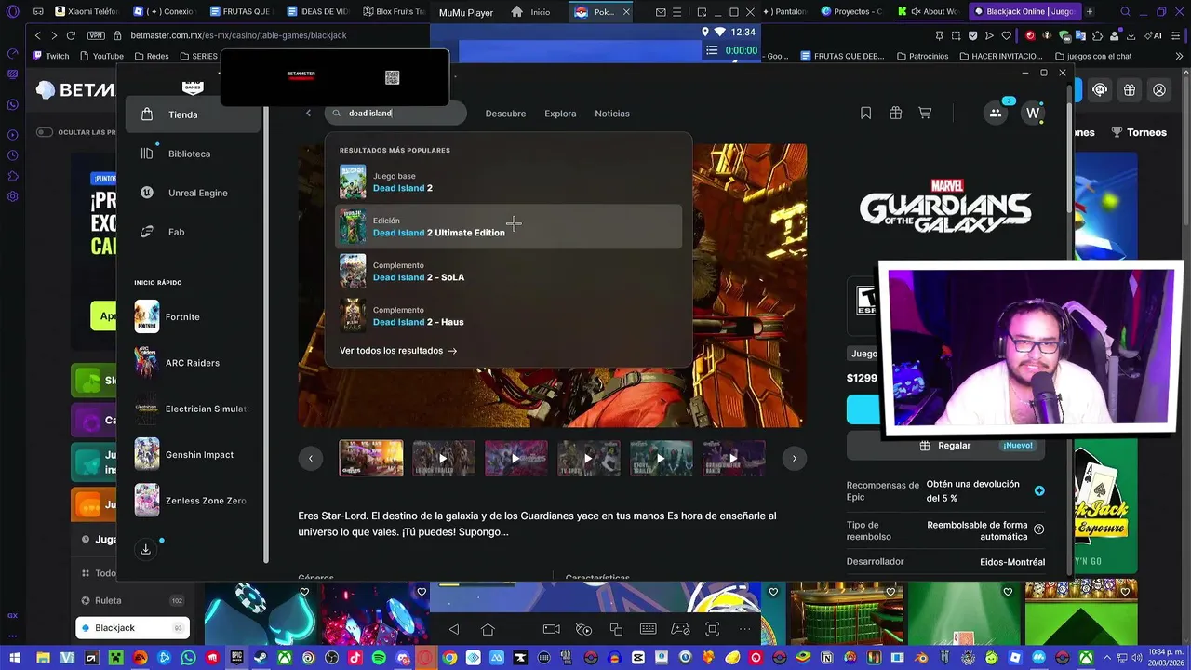Switch to the Blackjack Online browser tab
This screenshot has width=1191, height=670.
point(1024,12)
